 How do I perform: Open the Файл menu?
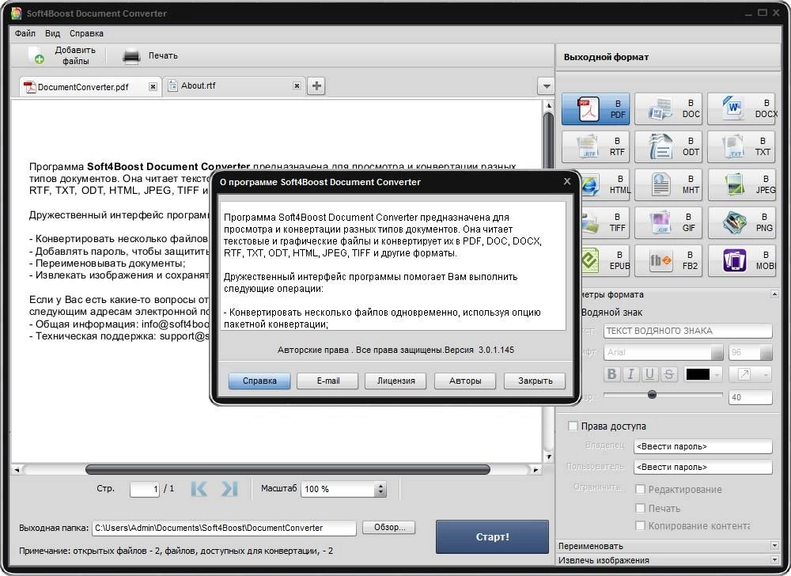25,33
